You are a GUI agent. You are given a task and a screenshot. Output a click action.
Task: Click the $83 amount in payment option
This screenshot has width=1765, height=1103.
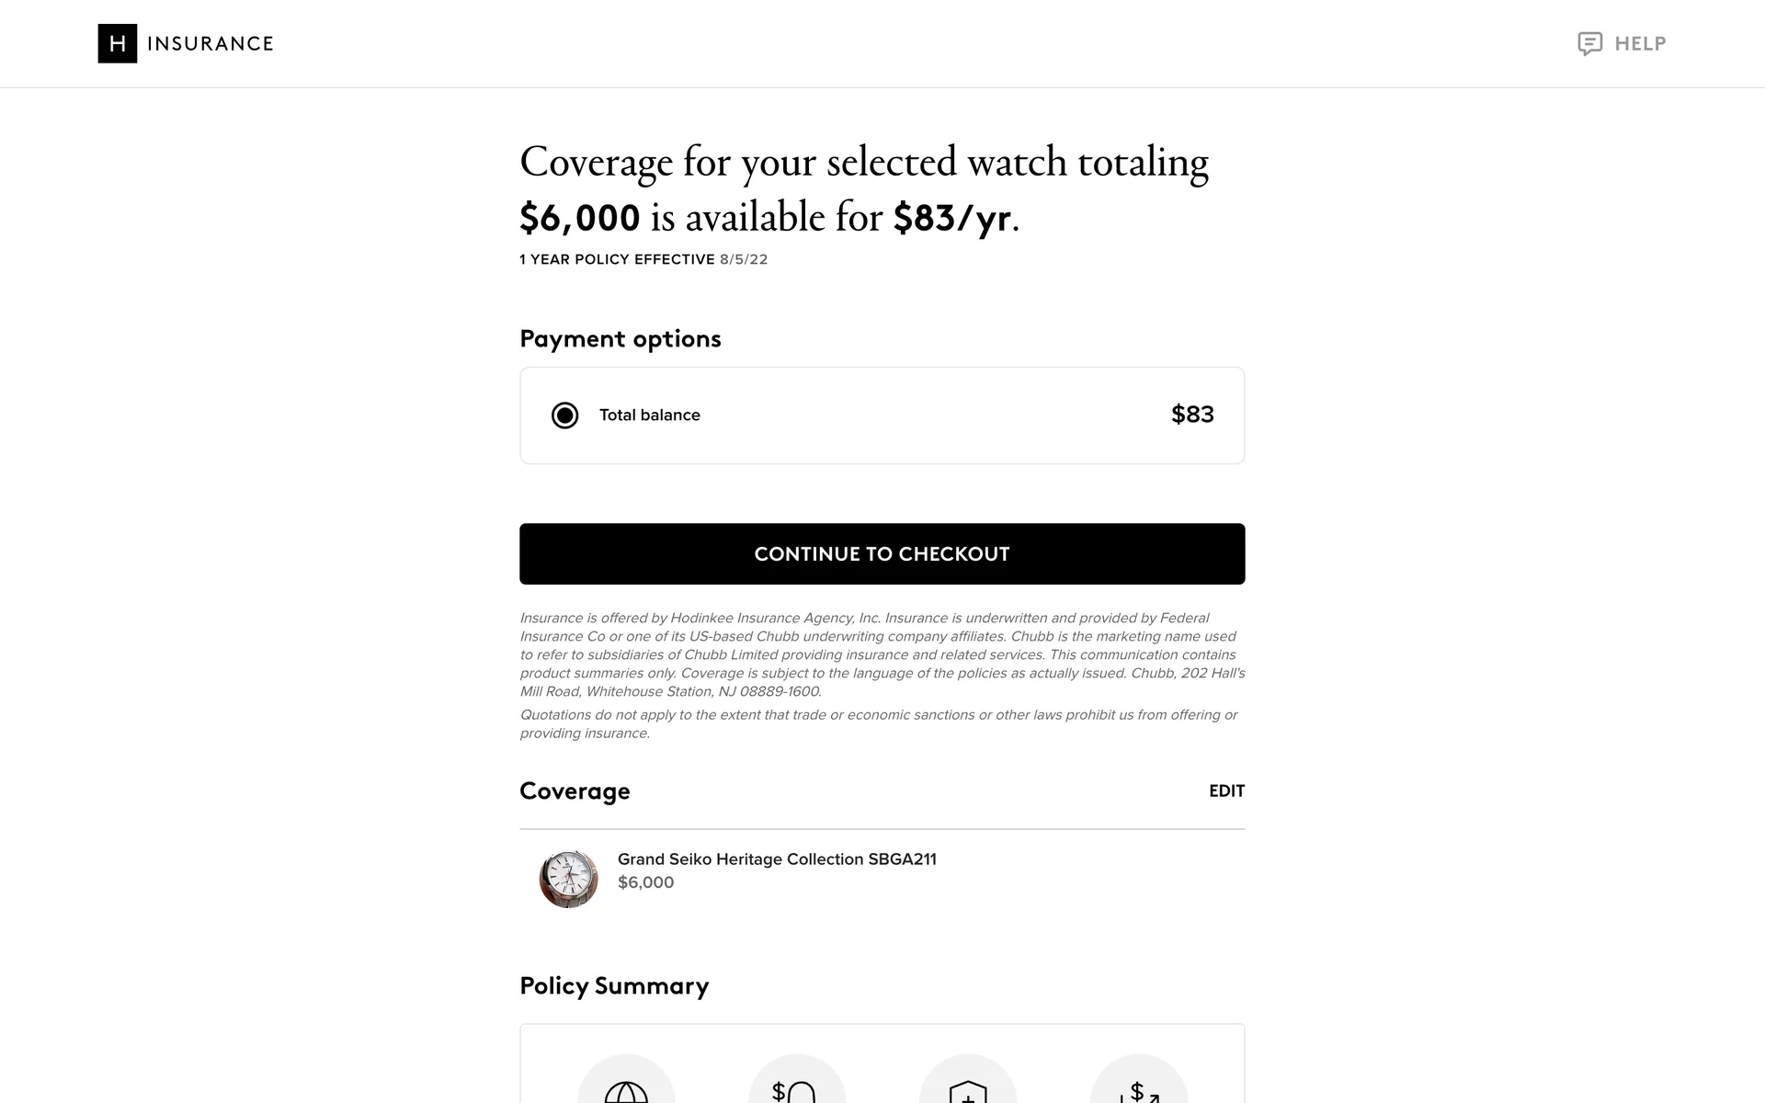tap(1191, 415)
